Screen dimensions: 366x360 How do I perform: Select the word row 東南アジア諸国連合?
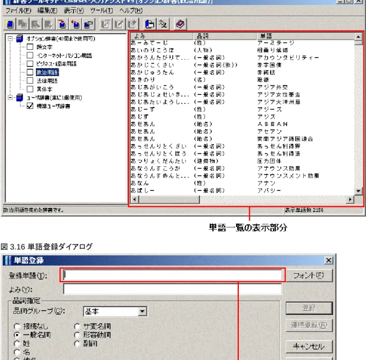pyautogui.click(x=242, y=139)
